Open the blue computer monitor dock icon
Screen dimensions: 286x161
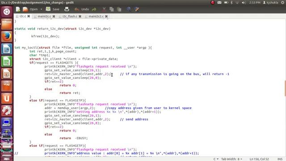[7, 123]
